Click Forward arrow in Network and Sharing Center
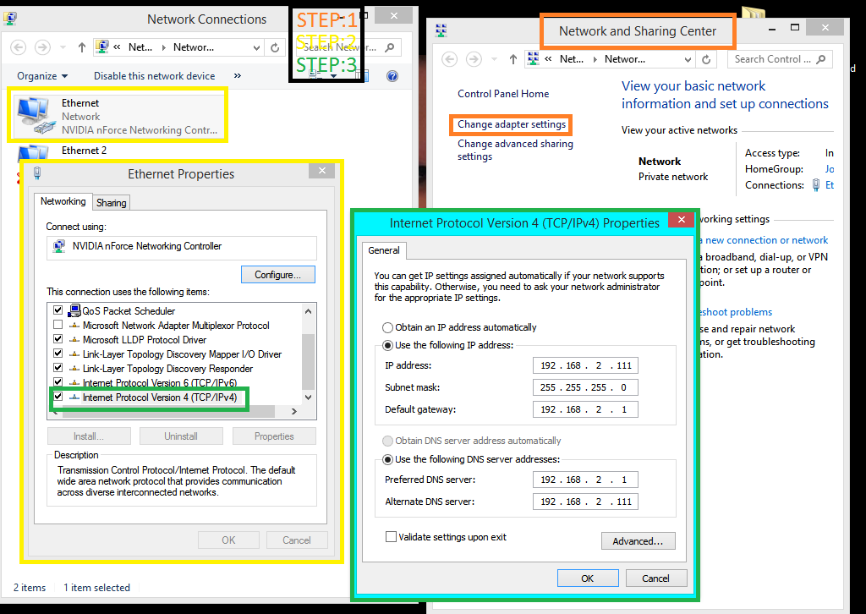The image size is (866, 614). coord(474,59)
